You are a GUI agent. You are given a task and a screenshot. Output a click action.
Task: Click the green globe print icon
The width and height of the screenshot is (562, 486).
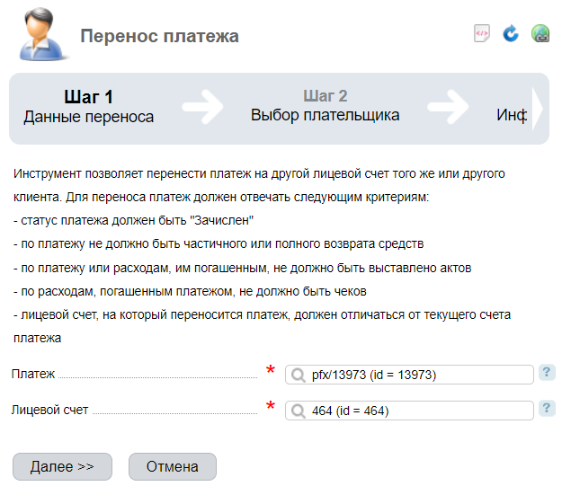540,33
